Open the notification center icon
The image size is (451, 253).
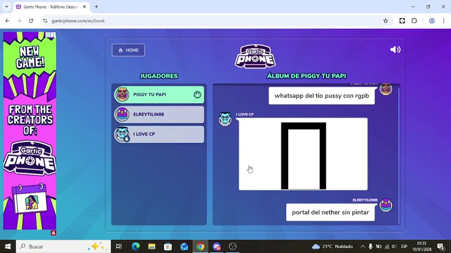tap(441, 246)
